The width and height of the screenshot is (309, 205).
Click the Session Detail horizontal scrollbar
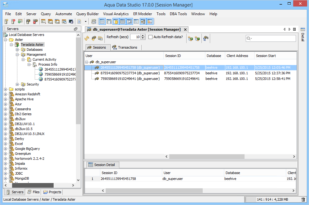(154, 191)
